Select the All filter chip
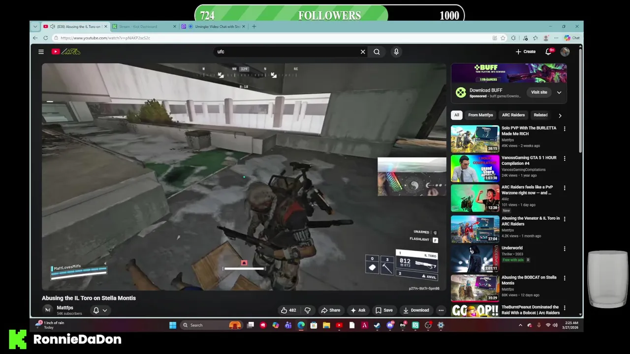The width and height of the screenshot is (630, 354). [457, 115]
